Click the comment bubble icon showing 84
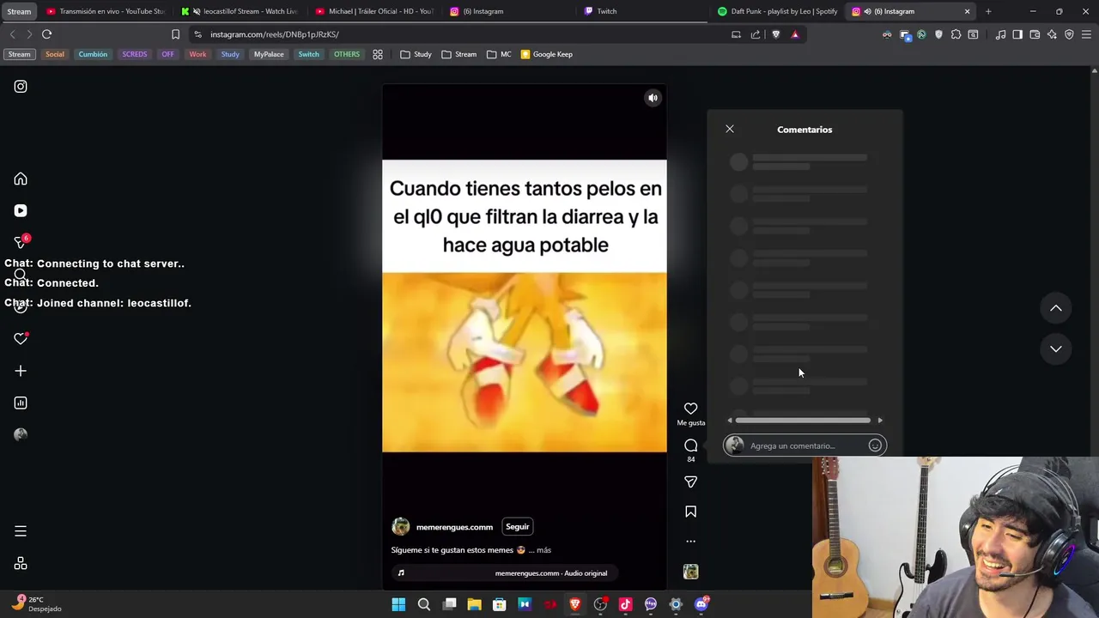This screenshot has height=618, width=1099. pos(690,445)
